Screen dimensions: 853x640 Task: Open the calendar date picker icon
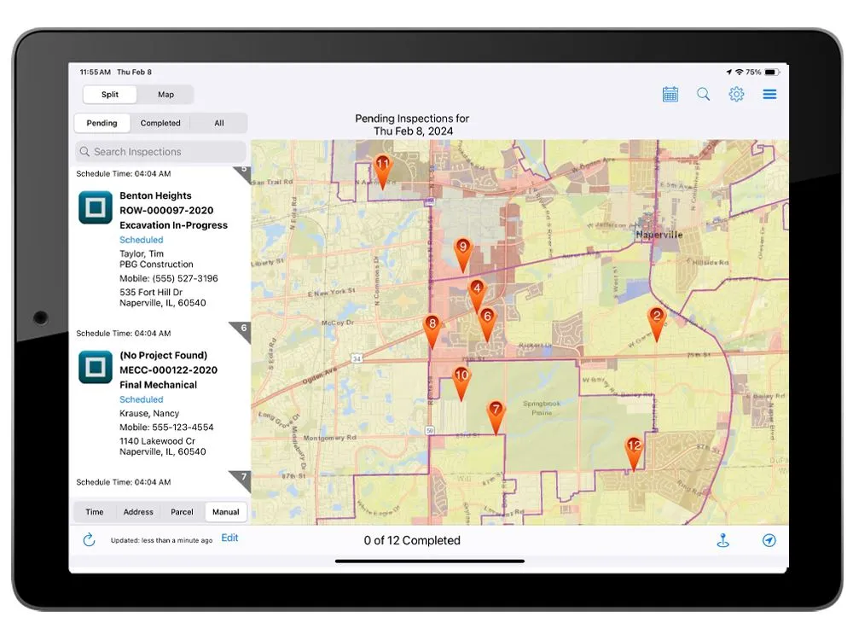[x=670, y=95]
